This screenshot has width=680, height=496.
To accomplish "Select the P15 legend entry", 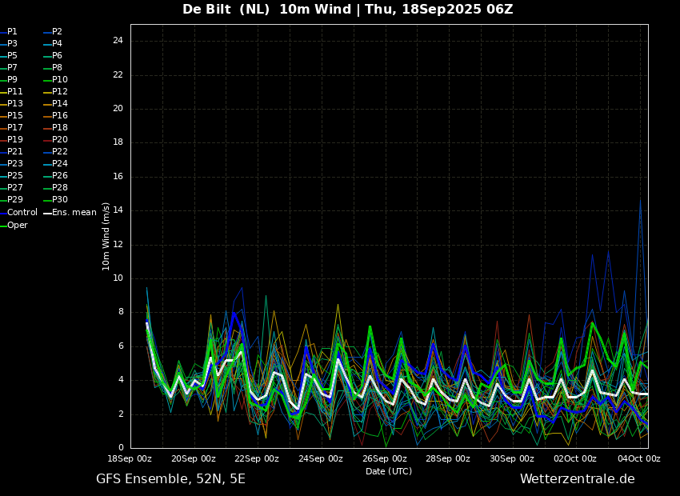I will 12,116.
